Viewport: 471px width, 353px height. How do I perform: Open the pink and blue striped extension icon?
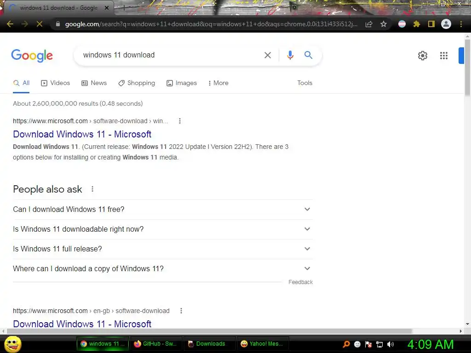(402, 24)
